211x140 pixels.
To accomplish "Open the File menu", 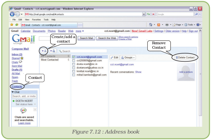I will (14, 20).
